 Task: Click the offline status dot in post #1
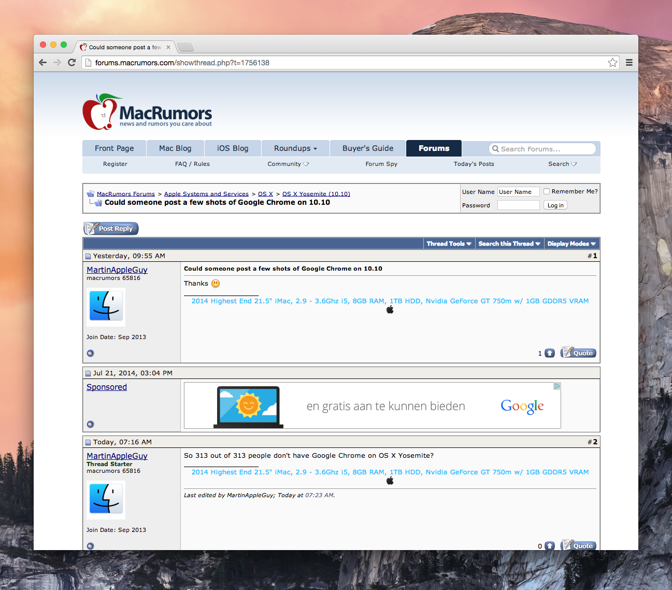(x=91, y=353)
